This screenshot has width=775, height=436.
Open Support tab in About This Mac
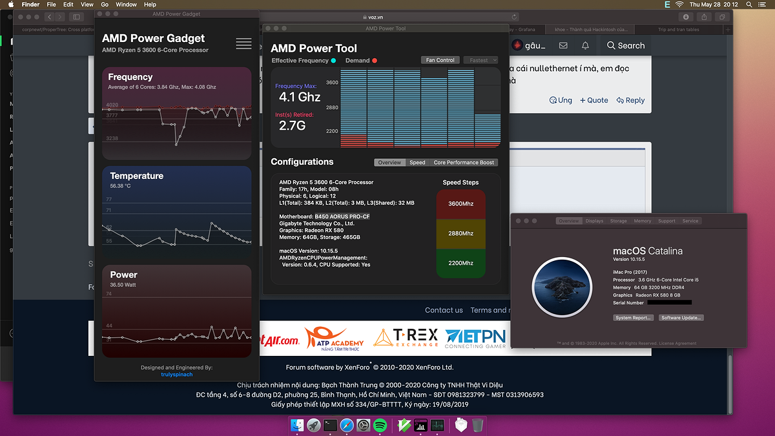click(666, 221)
